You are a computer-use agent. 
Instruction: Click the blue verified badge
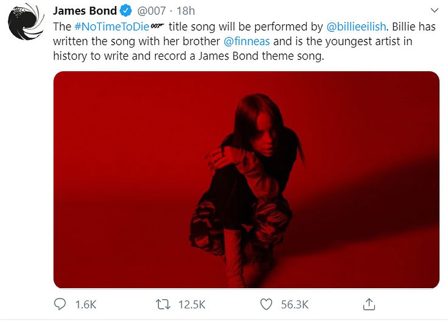click(x=126, y=11)
